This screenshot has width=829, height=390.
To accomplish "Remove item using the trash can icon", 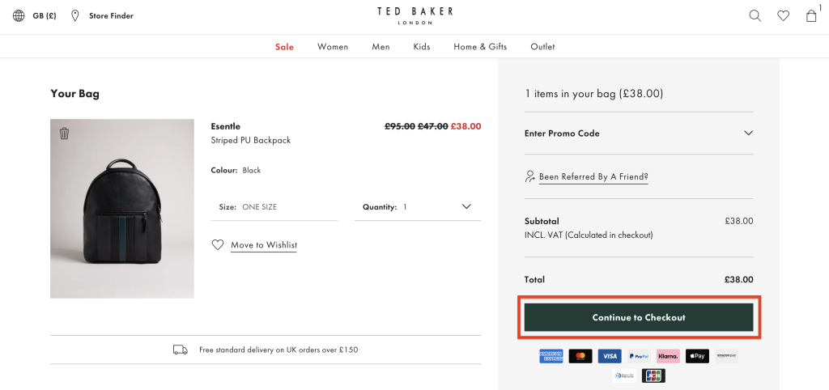I will (64, 134).
